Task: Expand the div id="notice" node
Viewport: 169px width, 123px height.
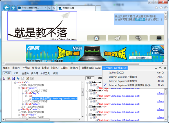Action: click(23, 104)
